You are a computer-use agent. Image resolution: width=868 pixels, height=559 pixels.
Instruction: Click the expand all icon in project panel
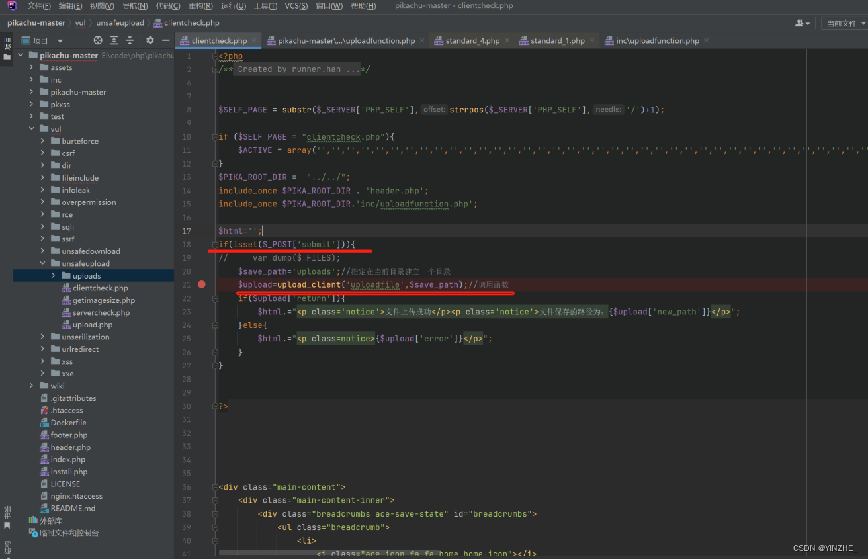(114, 40)
